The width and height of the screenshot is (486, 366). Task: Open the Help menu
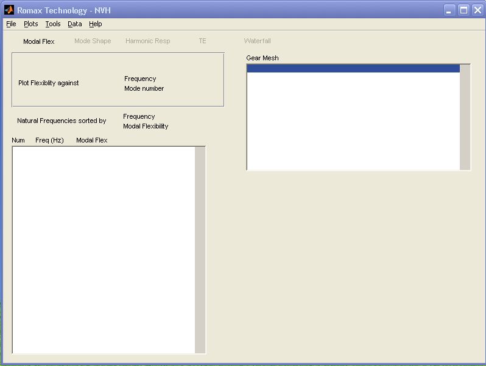click(95, 24)
